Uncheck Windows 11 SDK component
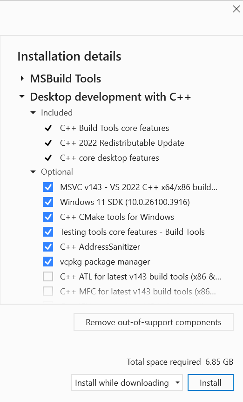The height and width of the screenshot is (402, 243). click(48, 202)
